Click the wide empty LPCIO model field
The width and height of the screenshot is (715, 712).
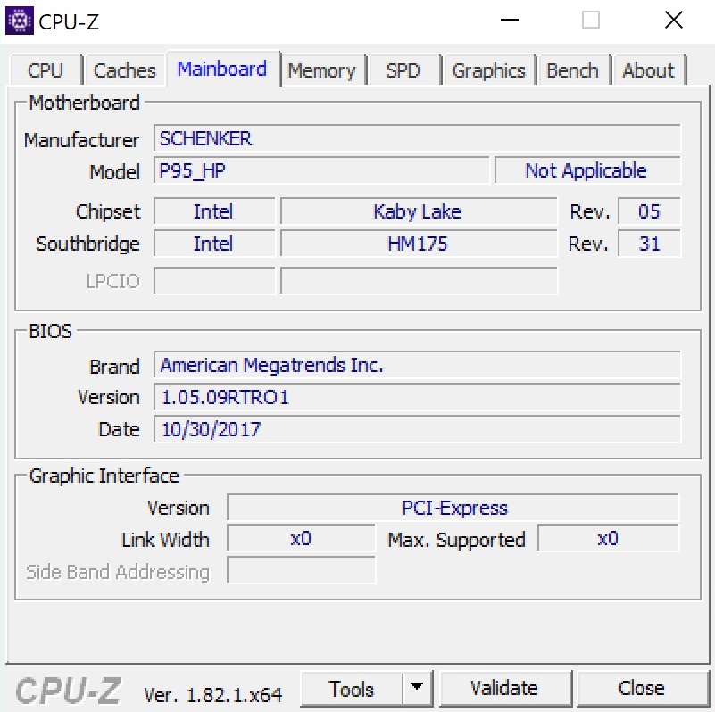coord(419,281)
